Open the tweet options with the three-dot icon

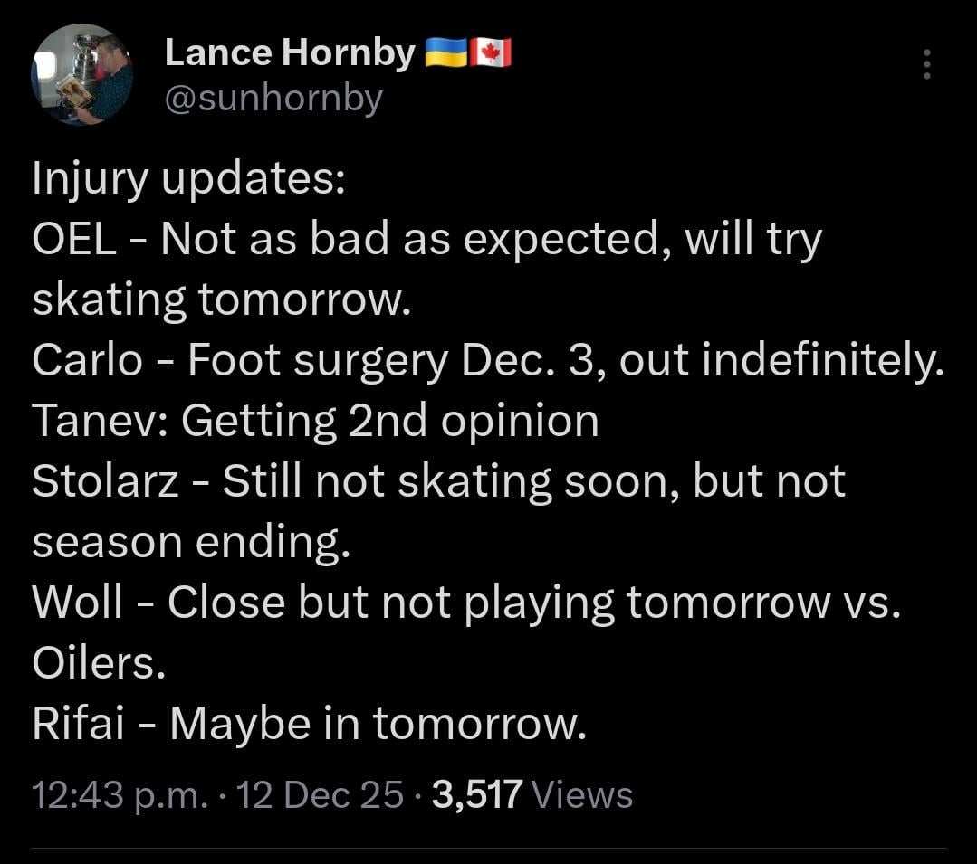click(926, 65)
